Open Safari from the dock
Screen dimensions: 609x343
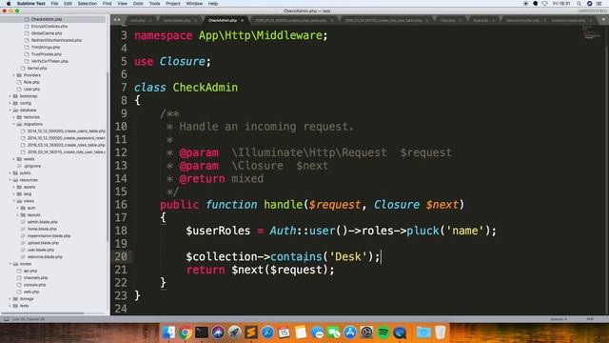click(x=267, y=333)
